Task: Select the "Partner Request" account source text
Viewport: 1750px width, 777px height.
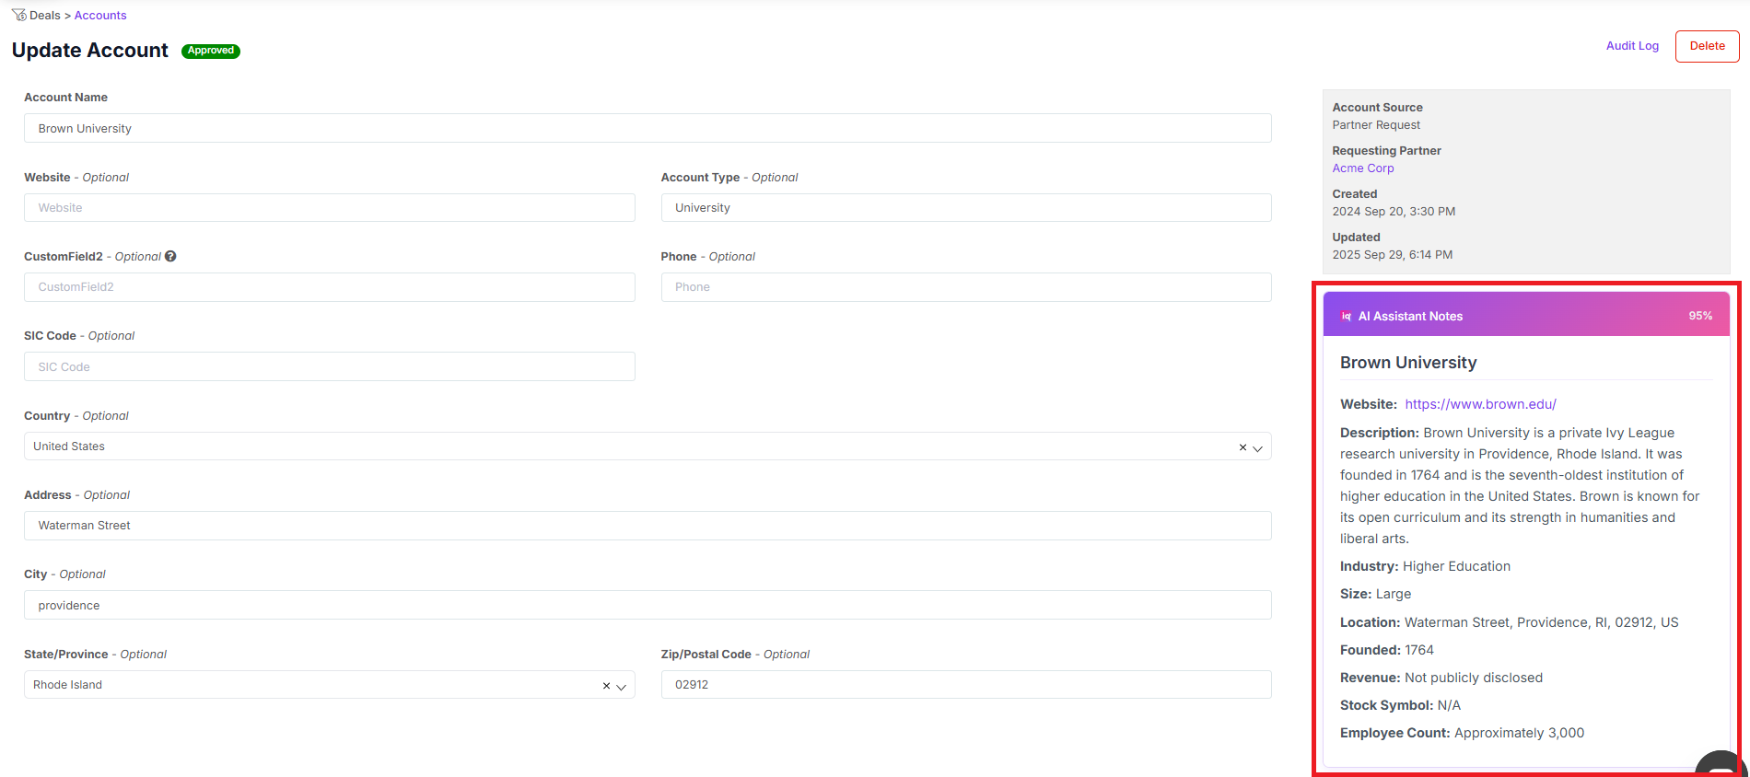Action: click(x=1376, y=125)
